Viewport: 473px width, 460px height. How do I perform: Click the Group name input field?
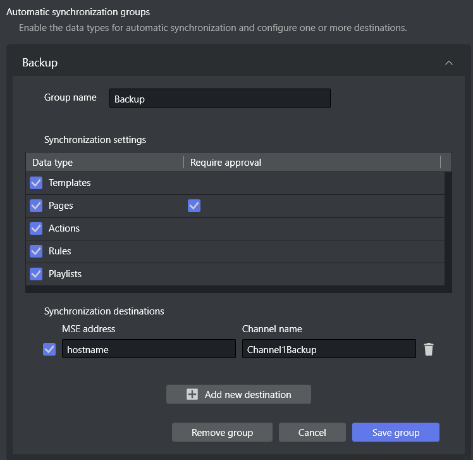[x=219, y=99]
